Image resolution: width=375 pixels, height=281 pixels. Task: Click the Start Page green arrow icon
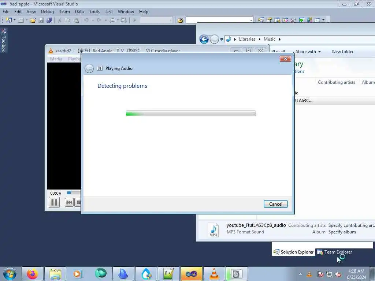[301, 20]
